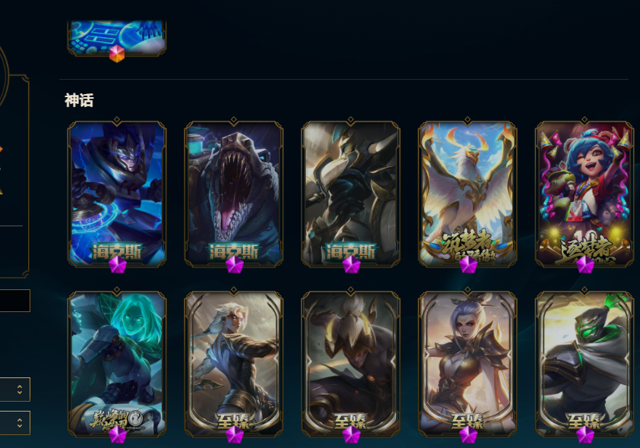This screenshot has height=448, width=640.
Task: Click the 神话 section heading
Action: (x=79, y=100)
